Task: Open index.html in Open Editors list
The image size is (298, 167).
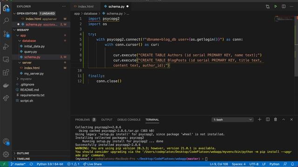Action: 41,19
